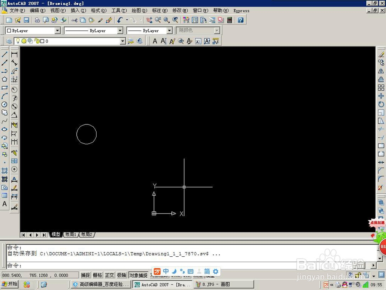The image size is (386, 290).
Task: Click the Zoom Previous icon
Action: click(x=175, y=20)
